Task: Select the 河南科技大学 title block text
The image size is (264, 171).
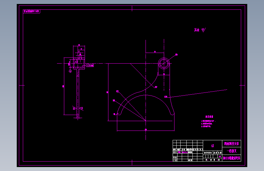Action: [x=231, y=144]
